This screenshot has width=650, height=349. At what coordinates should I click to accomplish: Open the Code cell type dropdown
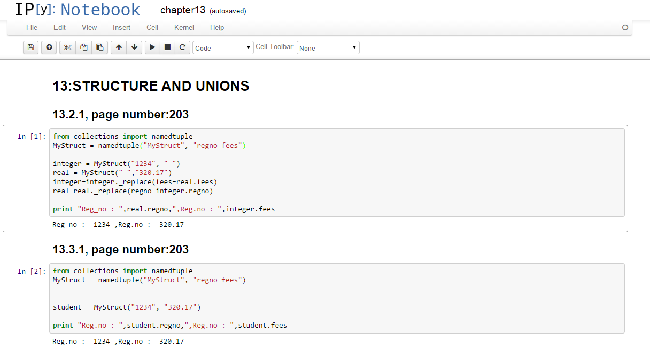tap(223, 48)
